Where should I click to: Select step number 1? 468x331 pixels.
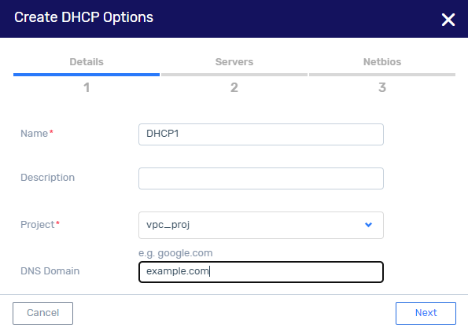87,87
